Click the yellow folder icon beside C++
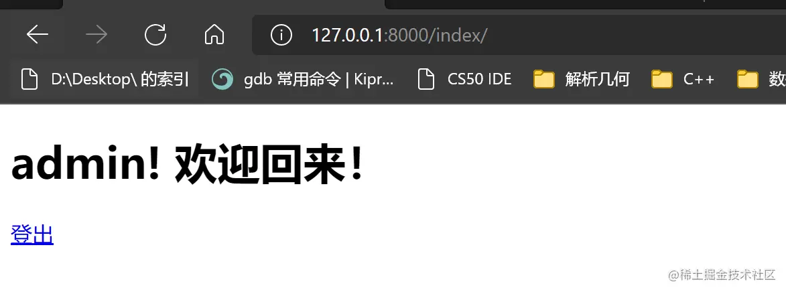786x292 pixels. [x=661, y=79]
